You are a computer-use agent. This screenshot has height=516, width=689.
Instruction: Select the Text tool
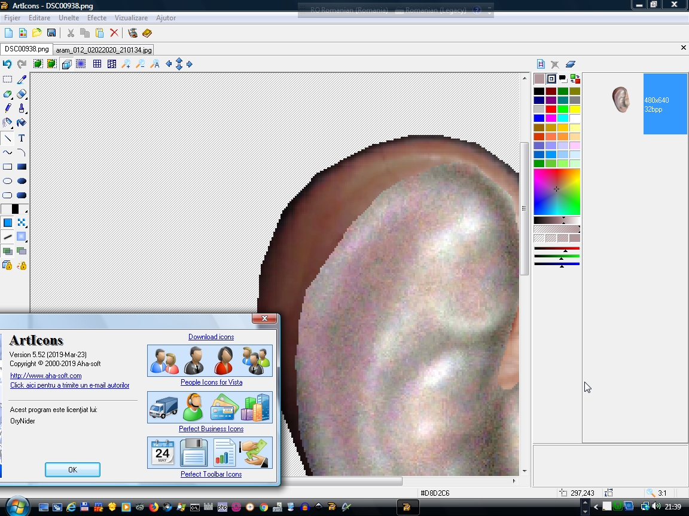tap(22, 139)
